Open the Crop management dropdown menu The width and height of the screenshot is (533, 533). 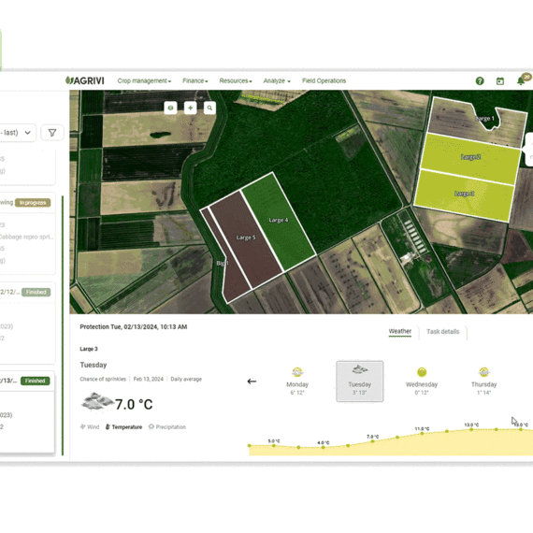click(x=144, y=81)
